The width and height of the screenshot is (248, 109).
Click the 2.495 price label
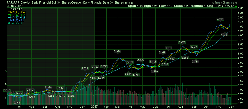[x=141, y=60]
